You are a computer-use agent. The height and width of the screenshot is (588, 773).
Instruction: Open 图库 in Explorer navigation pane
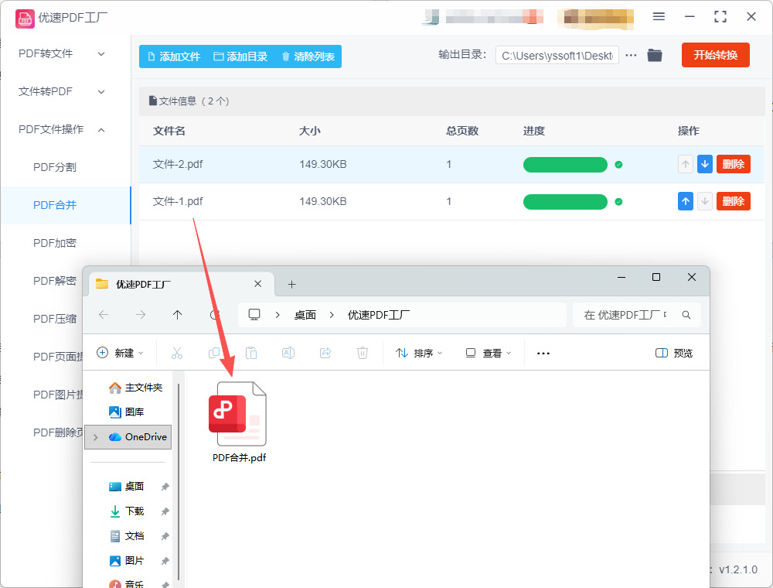pos(127,412)
